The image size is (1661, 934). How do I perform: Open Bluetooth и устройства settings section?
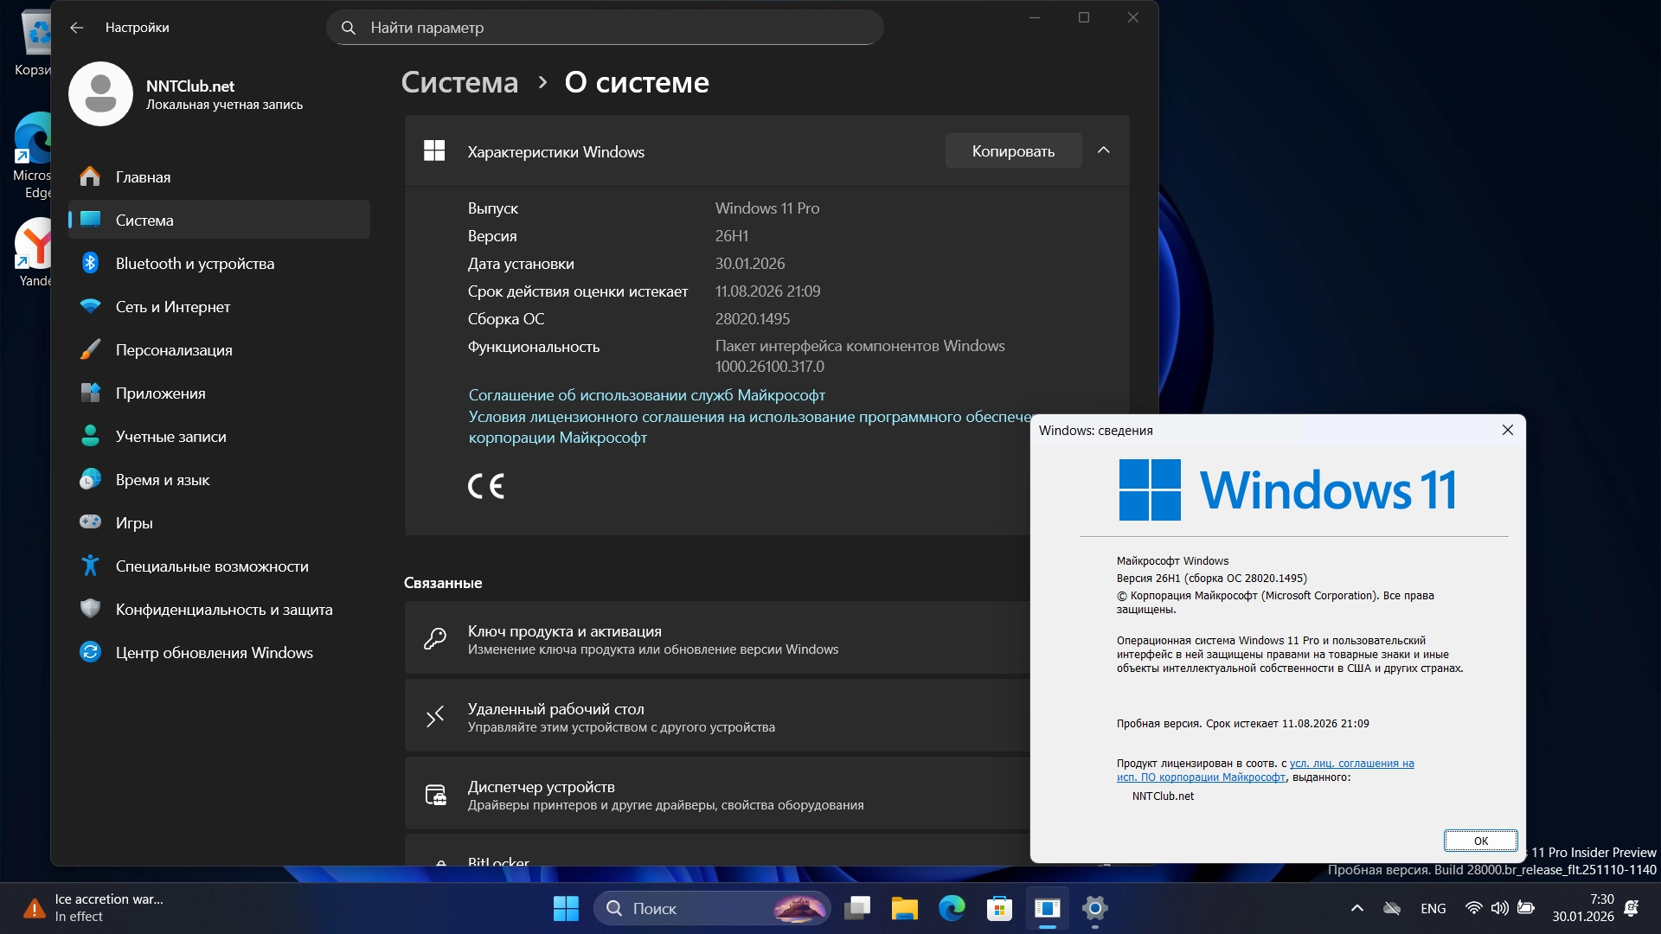[x=195, y=264]
